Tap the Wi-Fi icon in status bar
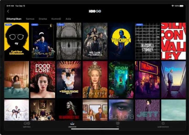Viewport: 189px width, 135px height. [172, 6]
